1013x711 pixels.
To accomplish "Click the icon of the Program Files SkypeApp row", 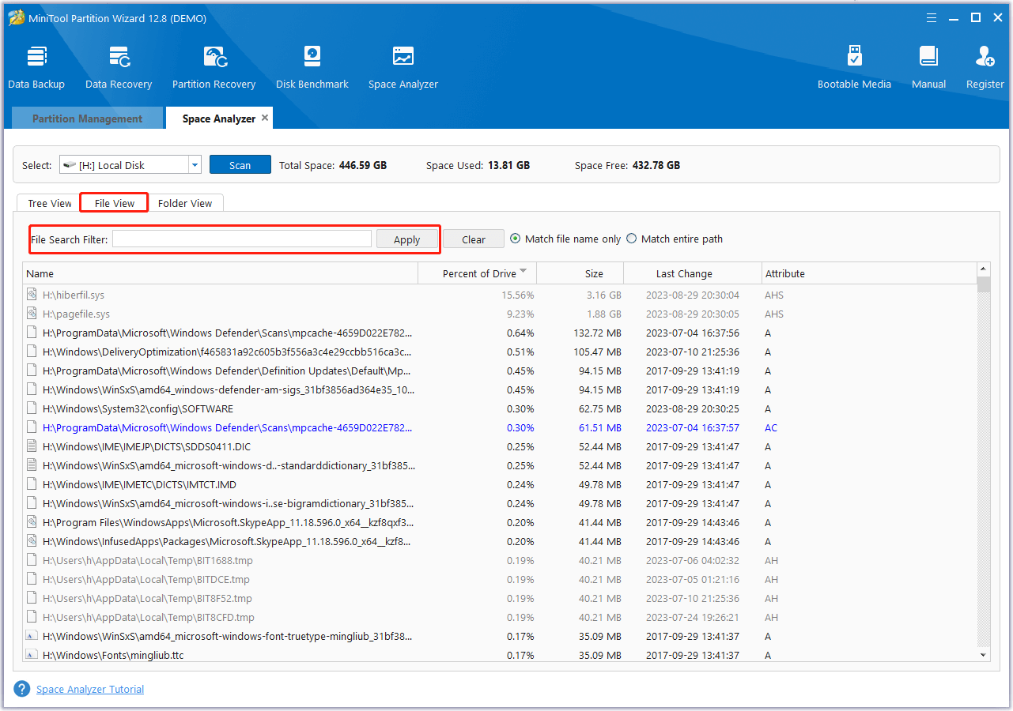I will tap(32, 522).
